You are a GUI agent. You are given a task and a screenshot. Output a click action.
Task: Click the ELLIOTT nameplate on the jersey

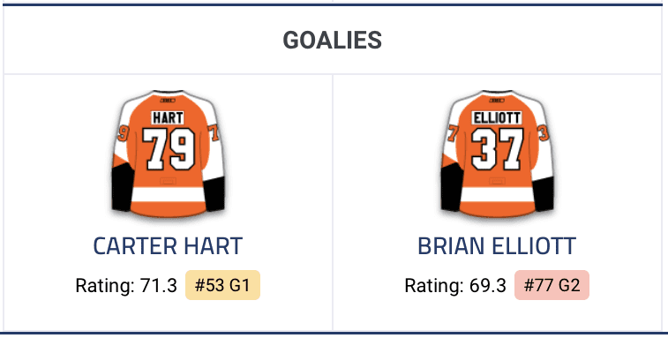497,117
